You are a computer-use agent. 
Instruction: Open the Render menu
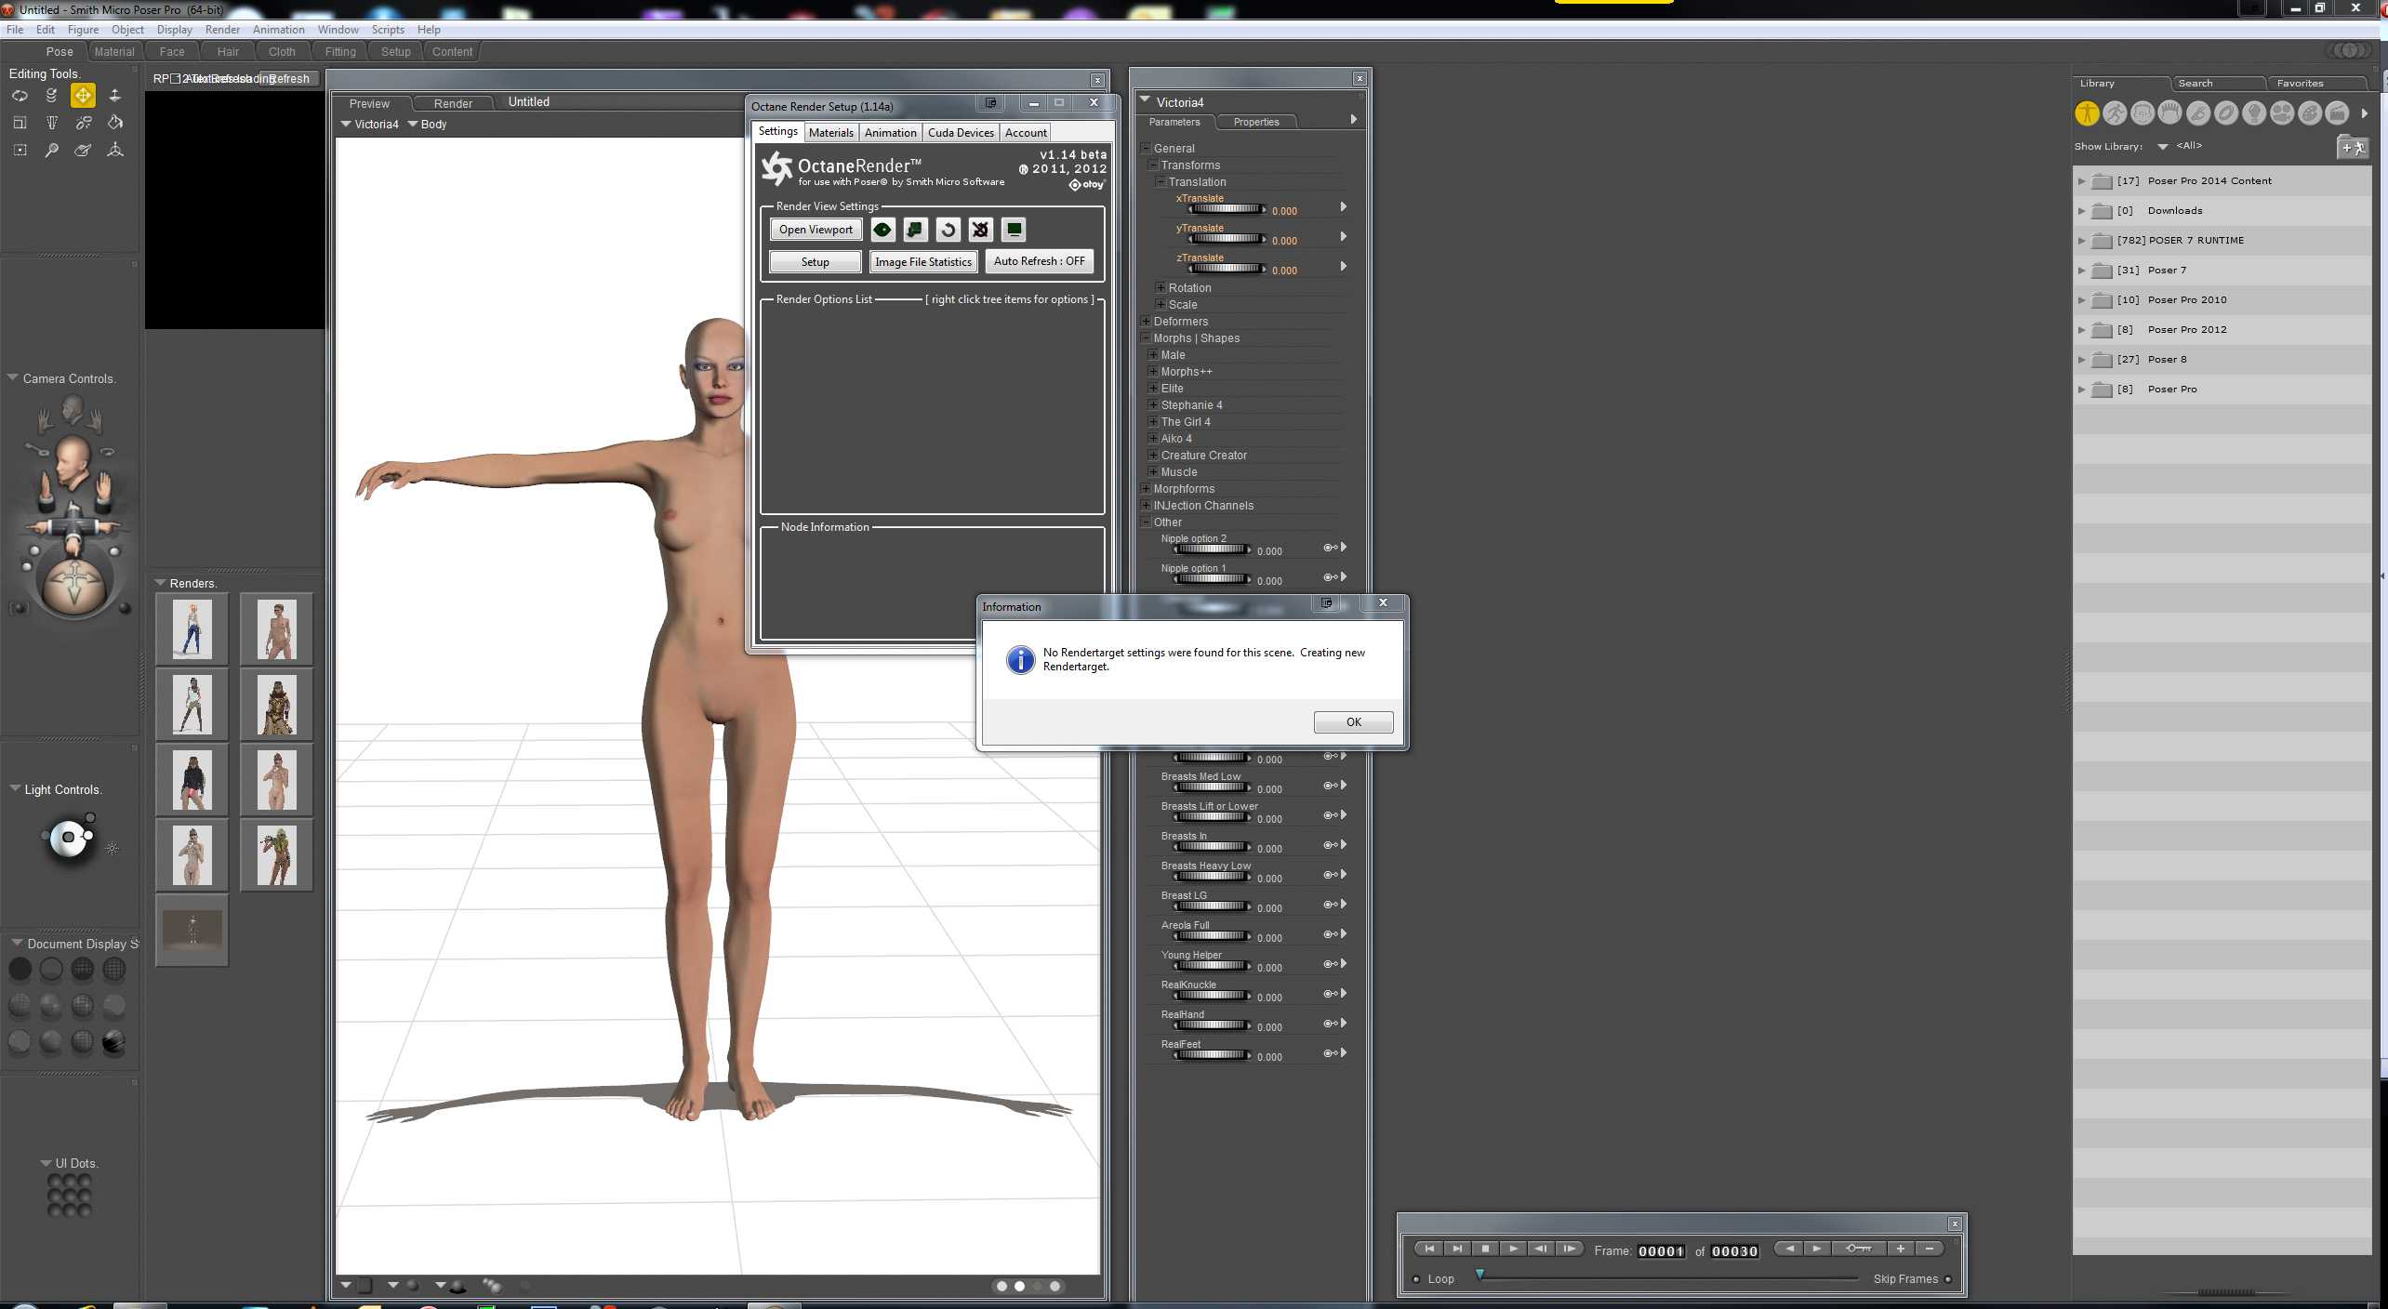(222, 30)
